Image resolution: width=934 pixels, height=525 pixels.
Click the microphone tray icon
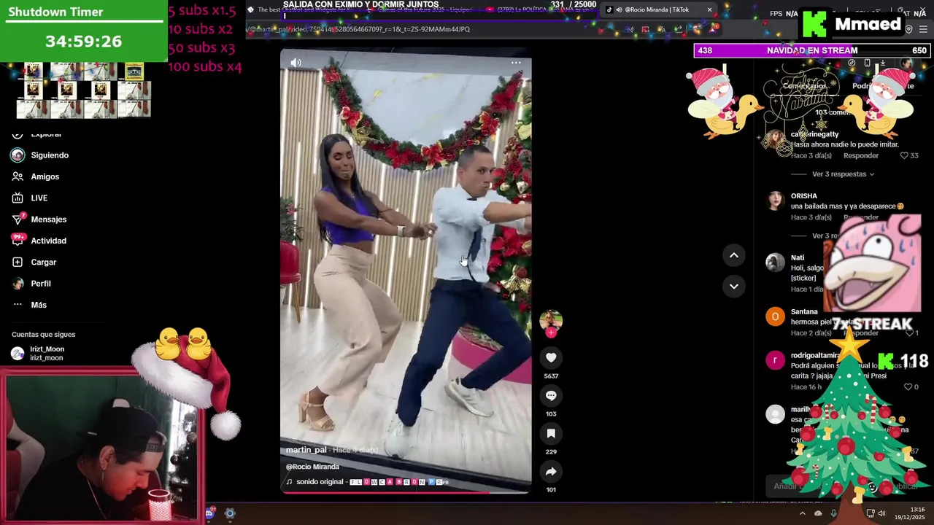coord(833,513)
